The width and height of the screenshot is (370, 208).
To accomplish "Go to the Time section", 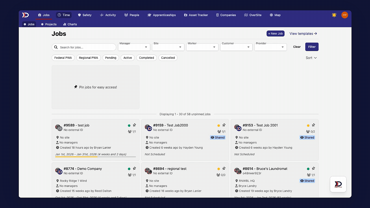I will (x=64, y=15).
